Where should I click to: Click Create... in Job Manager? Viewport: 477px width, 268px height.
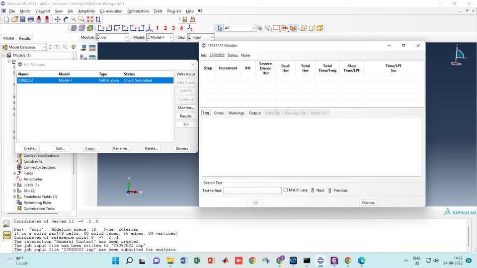30,148
